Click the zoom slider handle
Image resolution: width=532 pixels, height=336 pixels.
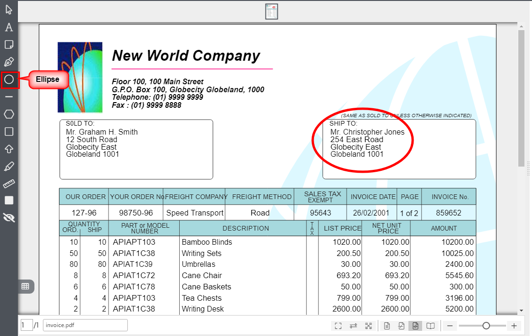[486, 326]
